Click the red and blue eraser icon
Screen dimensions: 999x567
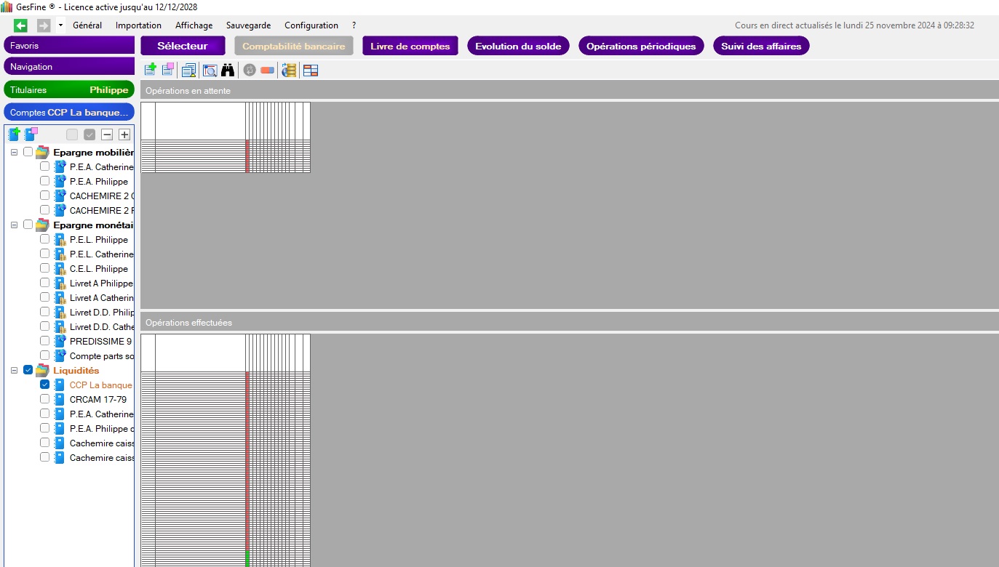[267, 70]
